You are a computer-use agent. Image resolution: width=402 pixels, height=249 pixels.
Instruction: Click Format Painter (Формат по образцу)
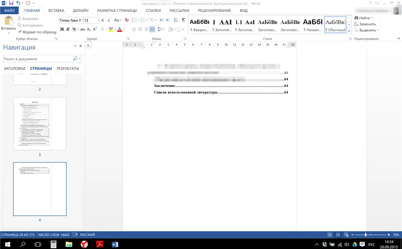tap(37, 32)
